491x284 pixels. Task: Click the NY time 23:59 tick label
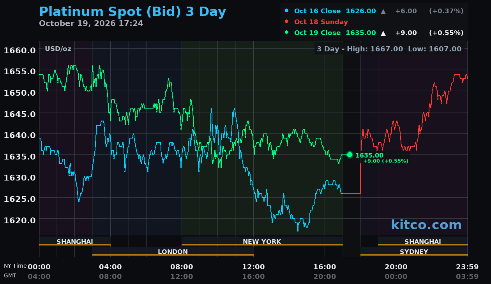467,267
